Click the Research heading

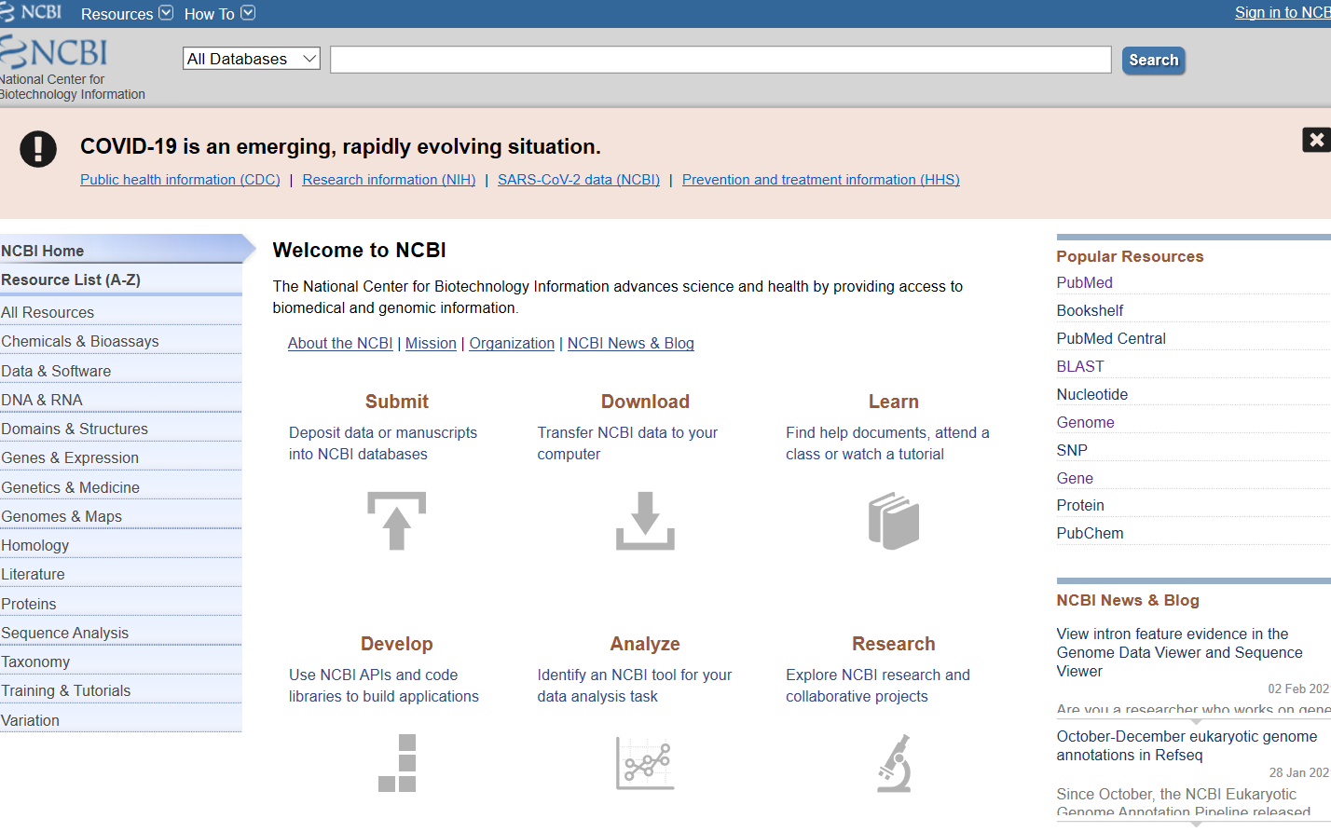point(894,644)
